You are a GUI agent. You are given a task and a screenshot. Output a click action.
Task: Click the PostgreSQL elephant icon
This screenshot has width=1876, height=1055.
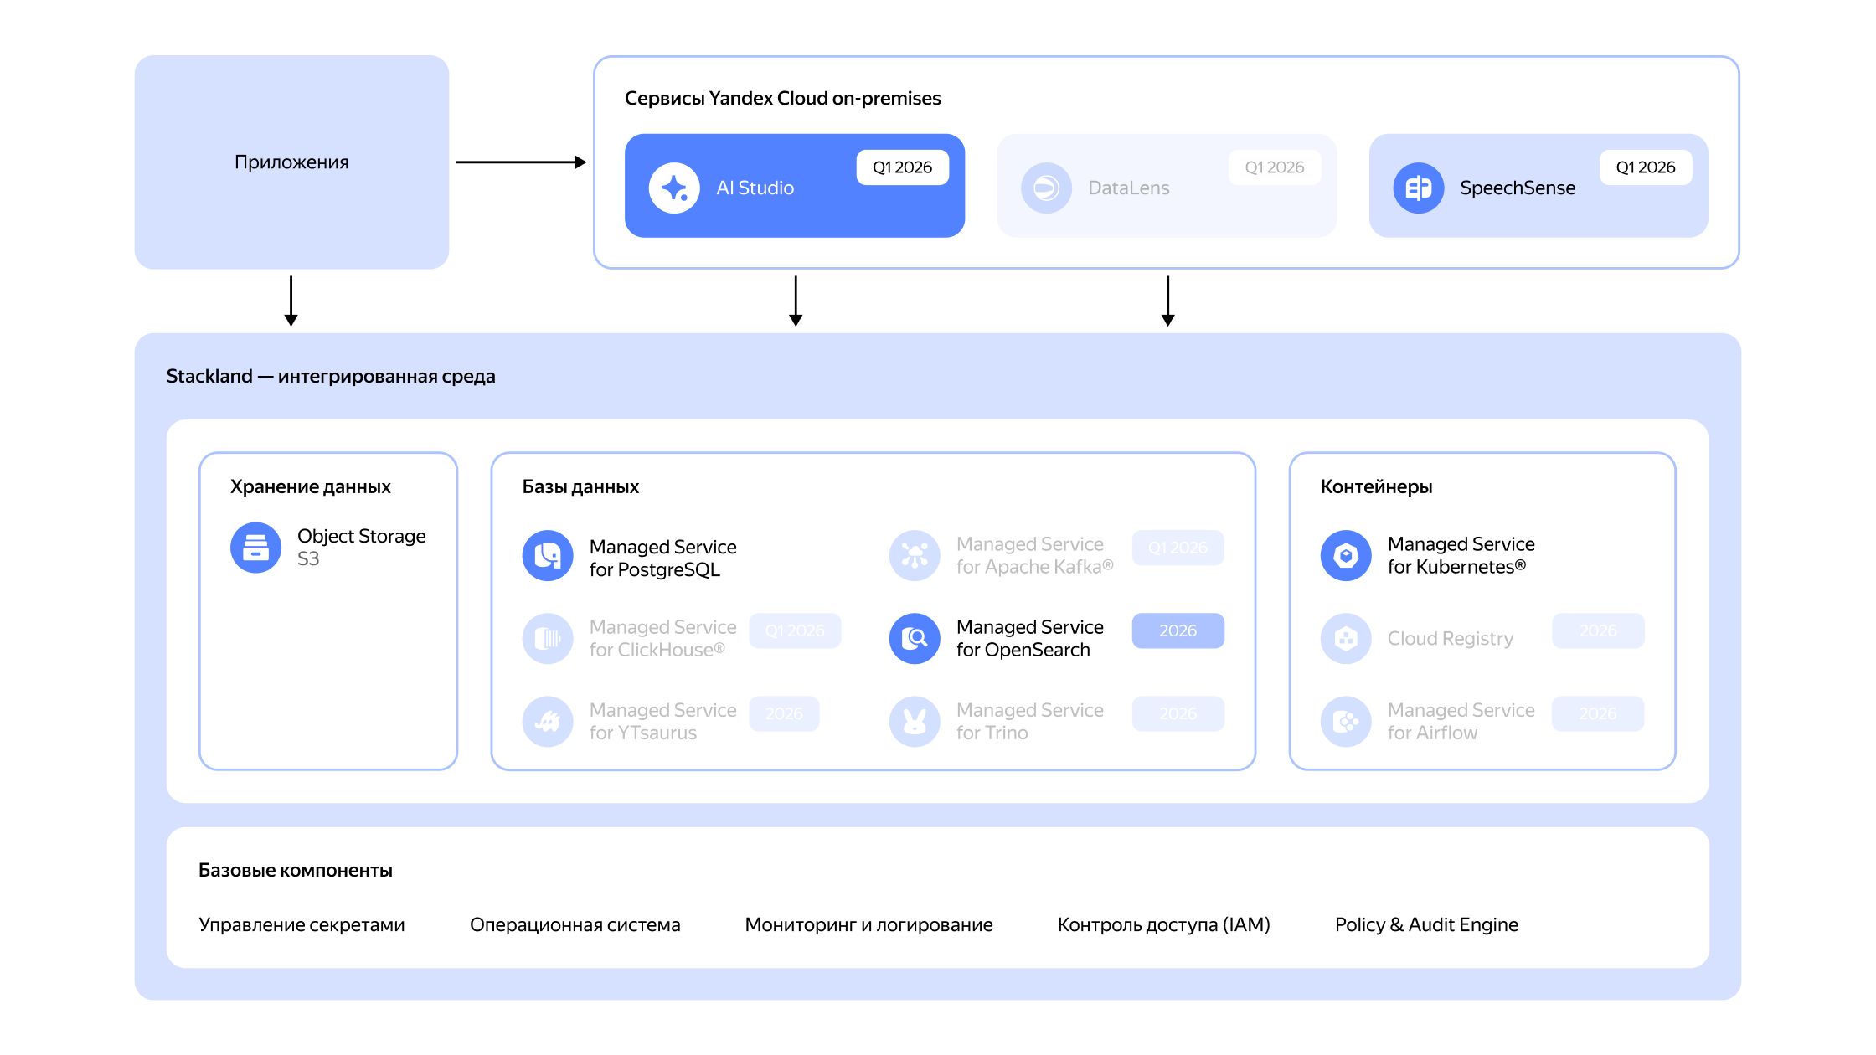click(548, 556)
